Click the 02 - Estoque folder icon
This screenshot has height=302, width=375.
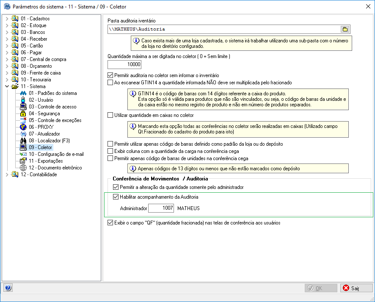click(x=15, y=25)
